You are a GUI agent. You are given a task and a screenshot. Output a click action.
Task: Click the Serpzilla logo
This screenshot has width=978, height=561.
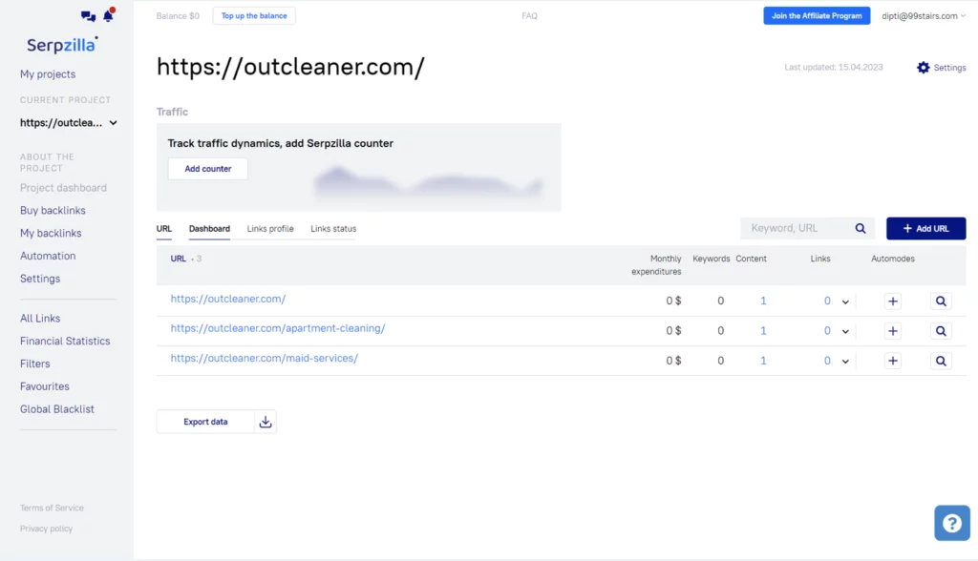click(62, 45)
